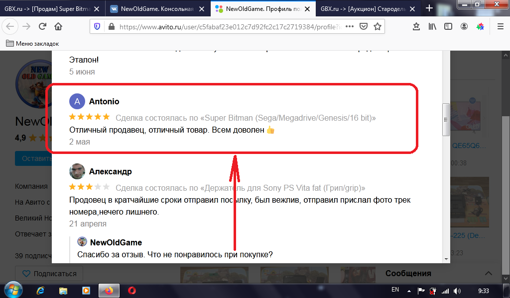Toggle Firefox sidebar view

[x=448, y=27]
